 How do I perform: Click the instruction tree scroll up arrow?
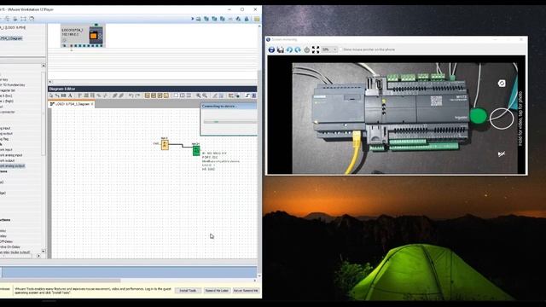(x=44, y=66)
